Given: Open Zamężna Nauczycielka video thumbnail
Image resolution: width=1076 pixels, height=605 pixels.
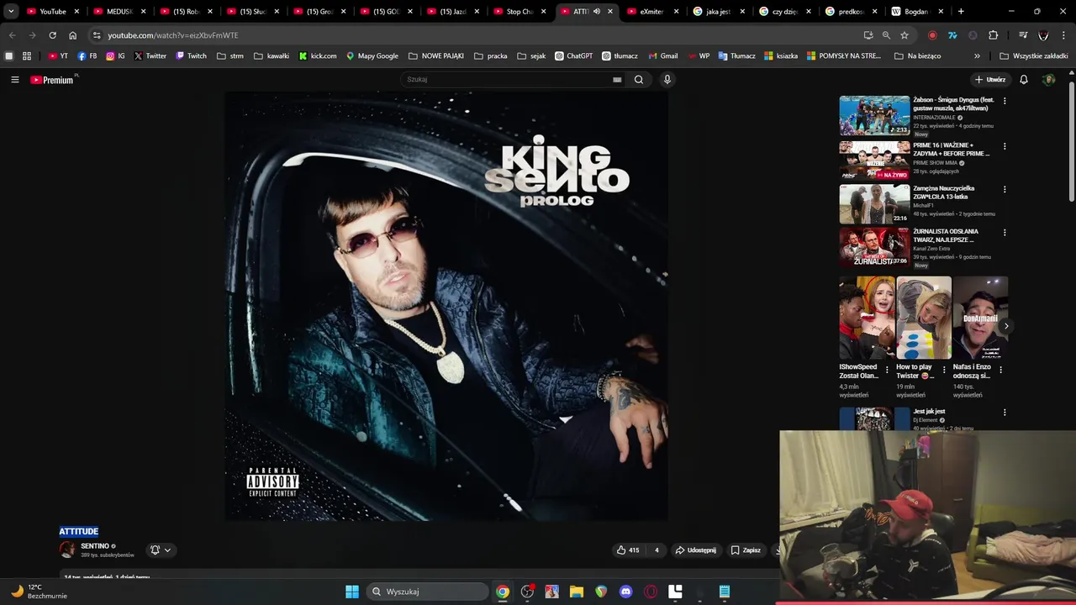Looking at the screenshot, I should pyautogui.click(x=874, y=203).
